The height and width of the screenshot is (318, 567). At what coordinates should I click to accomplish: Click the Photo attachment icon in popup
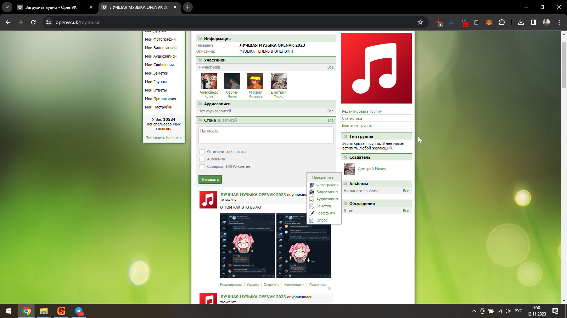312,185
